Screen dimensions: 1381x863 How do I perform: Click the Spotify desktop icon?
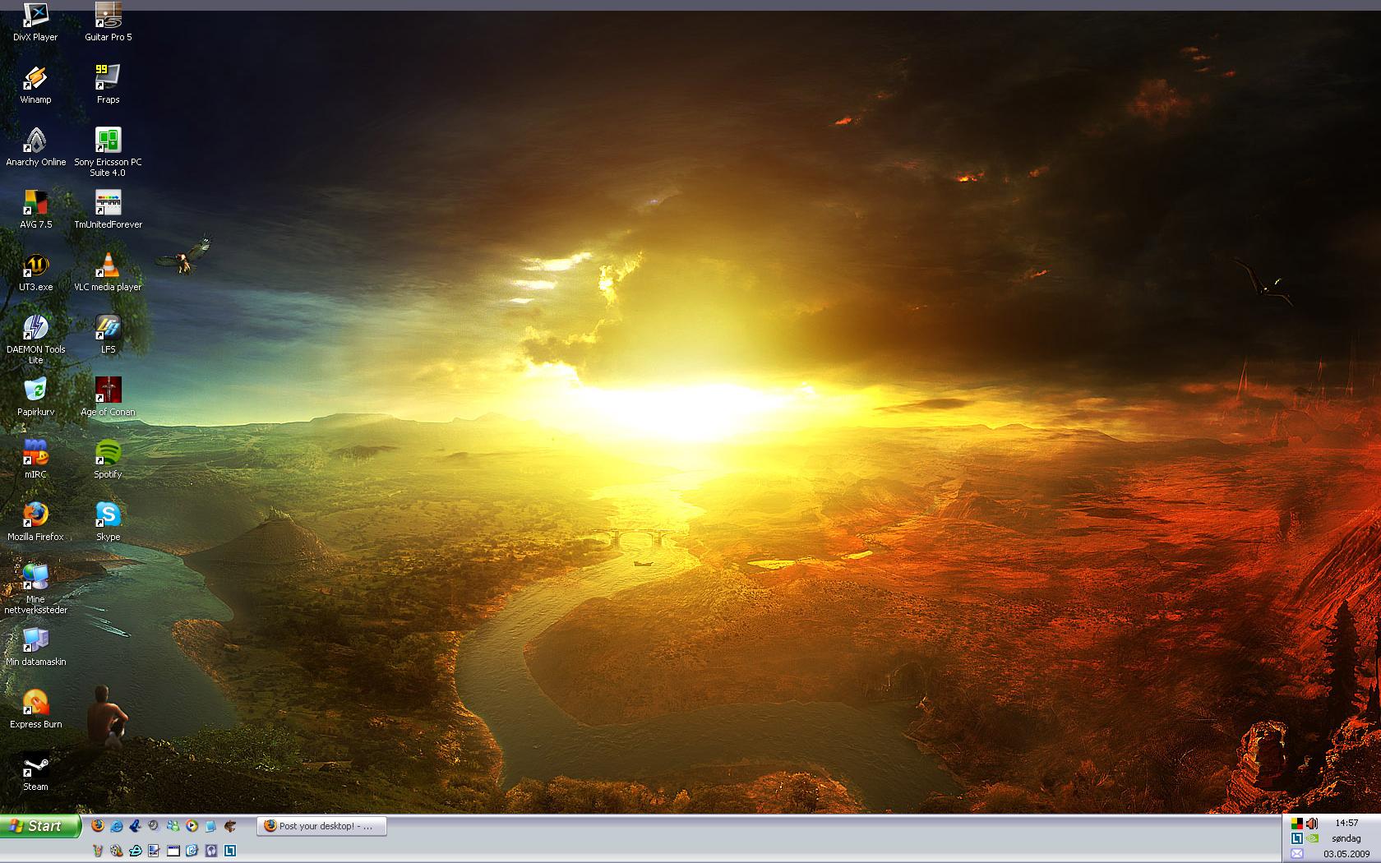[108, 459]
